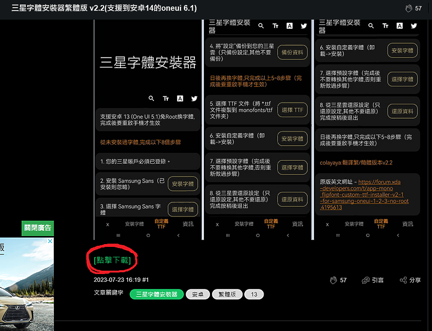Close the ad with the blue X
Screen dimensions: 432x331
point(50,241)
